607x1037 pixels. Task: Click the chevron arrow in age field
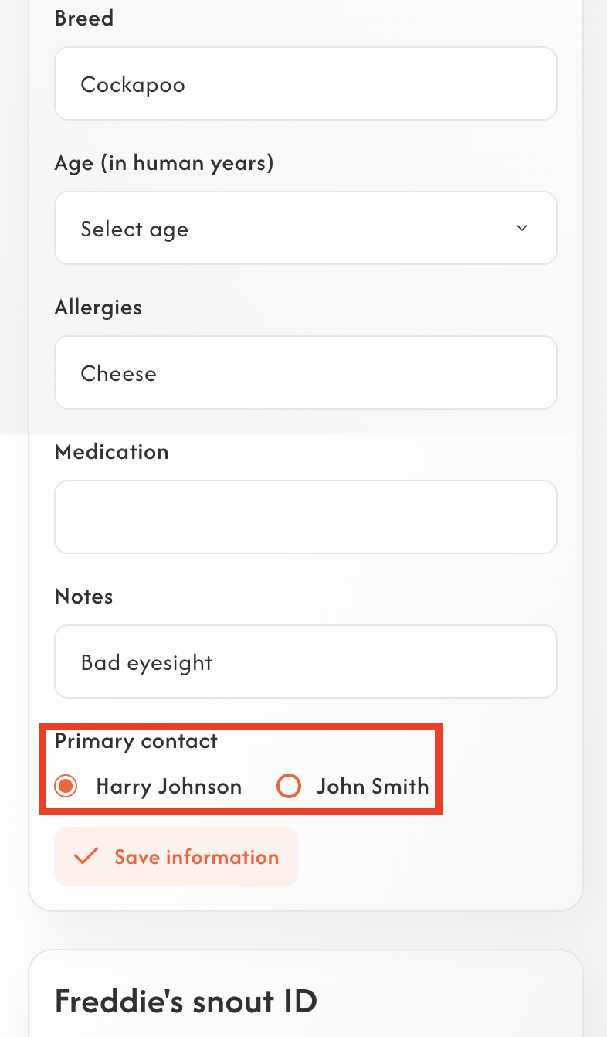[x=522, y=228]
